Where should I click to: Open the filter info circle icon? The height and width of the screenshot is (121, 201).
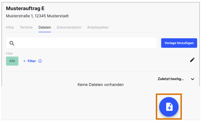40,61
